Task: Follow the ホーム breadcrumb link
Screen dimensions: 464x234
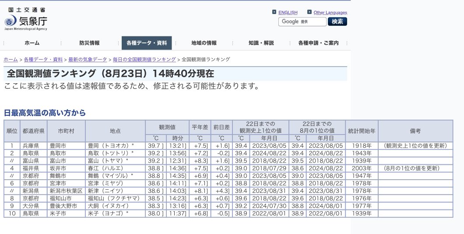Action: pyautogui.click(x=11, y=60)
